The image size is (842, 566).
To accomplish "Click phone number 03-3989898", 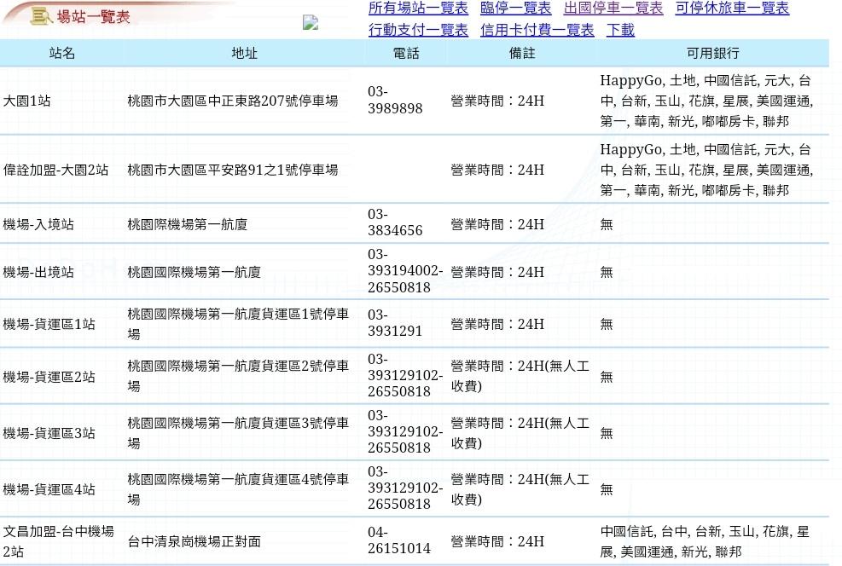I will (395, 101).
